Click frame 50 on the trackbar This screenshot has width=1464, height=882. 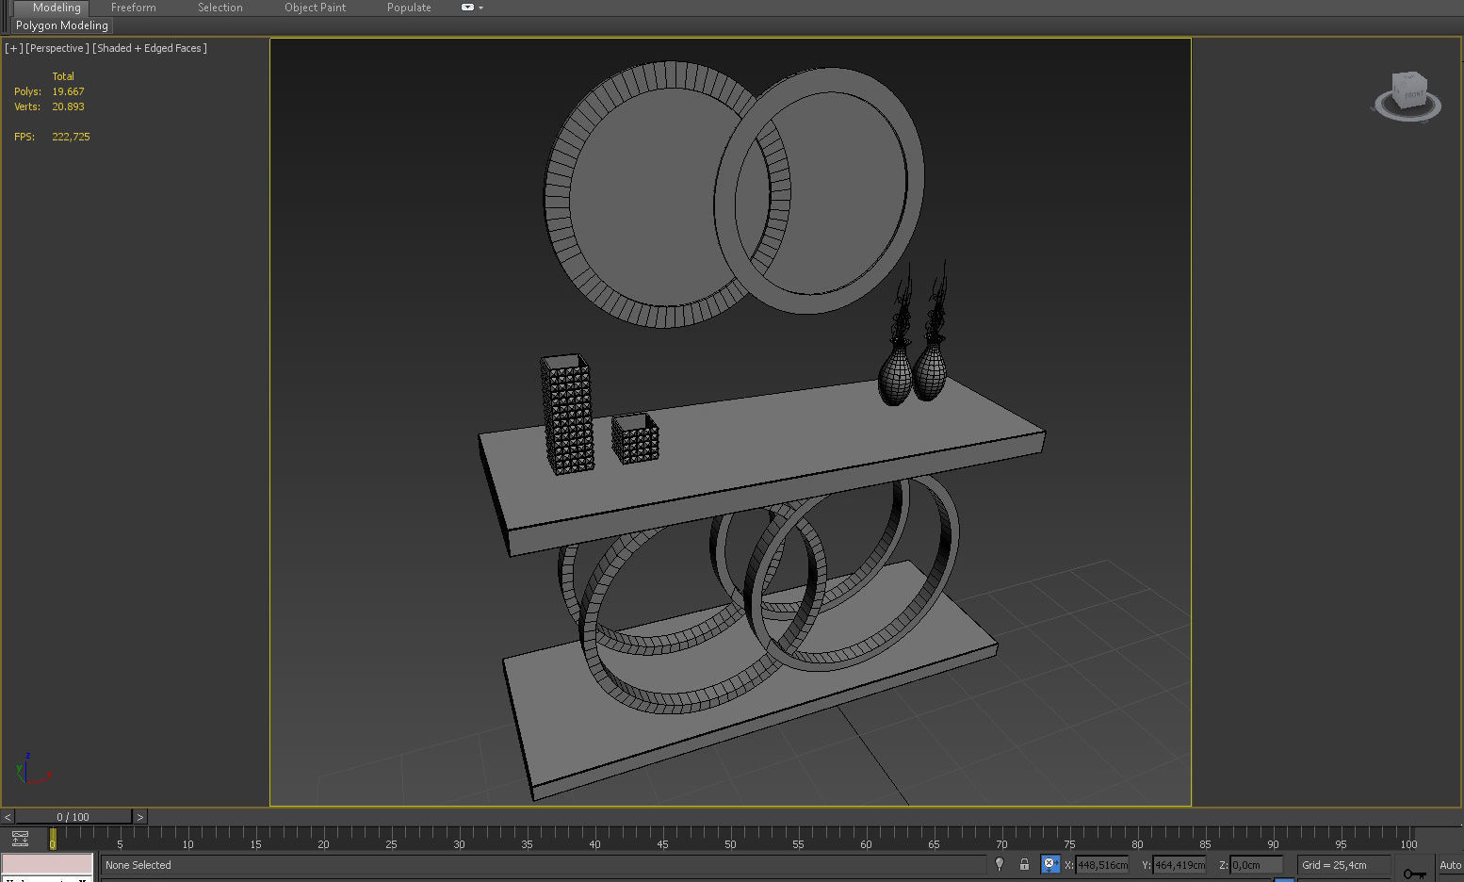pos(730,843)
